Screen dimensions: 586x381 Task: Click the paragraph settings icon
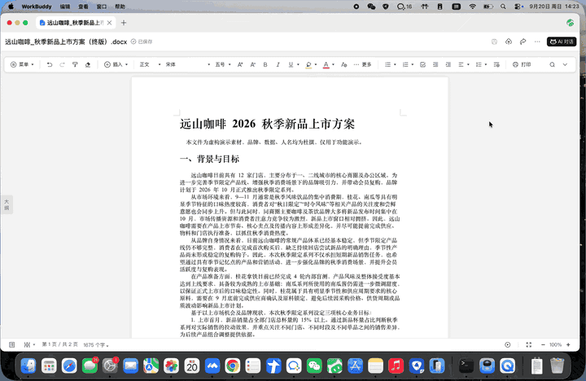[x=496, y=64]
